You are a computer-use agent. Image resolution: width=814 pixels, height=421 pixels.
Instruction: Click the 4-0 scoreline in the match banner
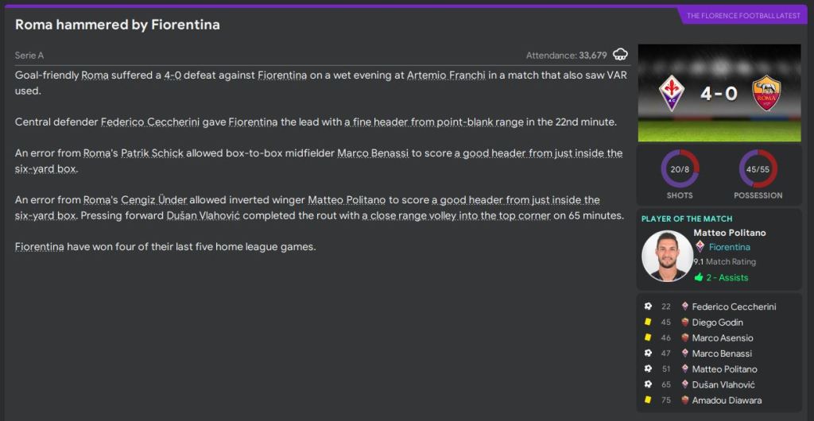click(719, 95)
